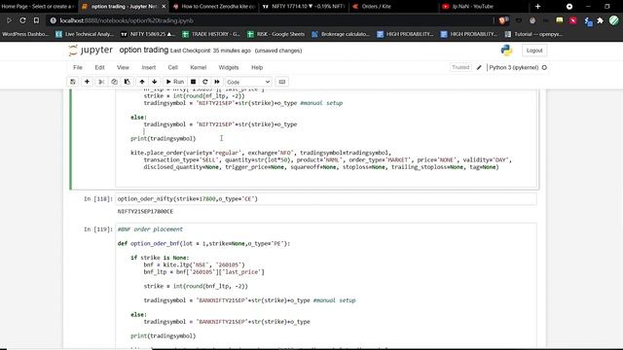Click the address bar URL
Image resolution: width=623 pixels, height=350 pixels.
[127, 20]
